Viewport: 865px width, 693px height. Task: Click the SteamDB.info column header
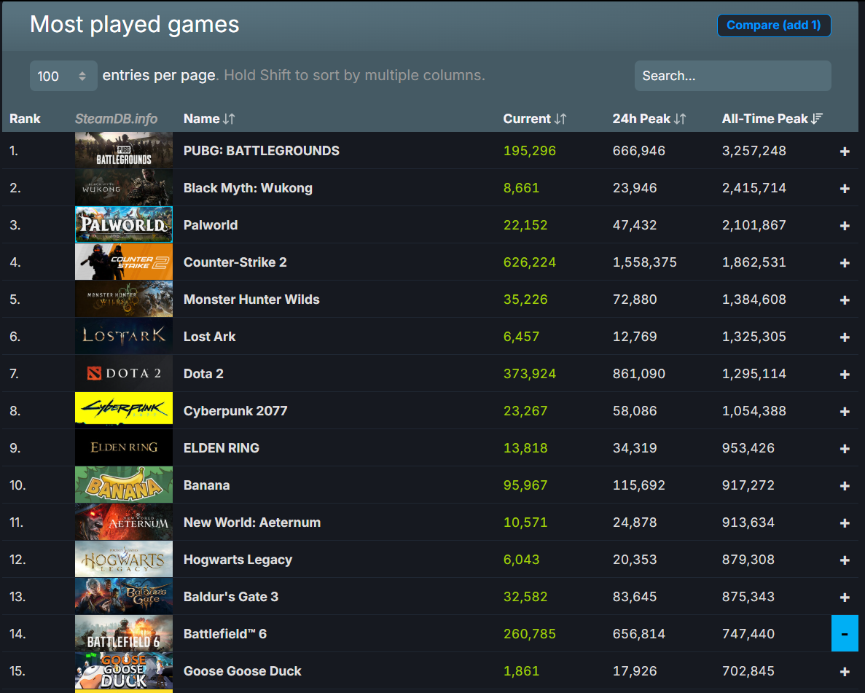tap(116, 119)
